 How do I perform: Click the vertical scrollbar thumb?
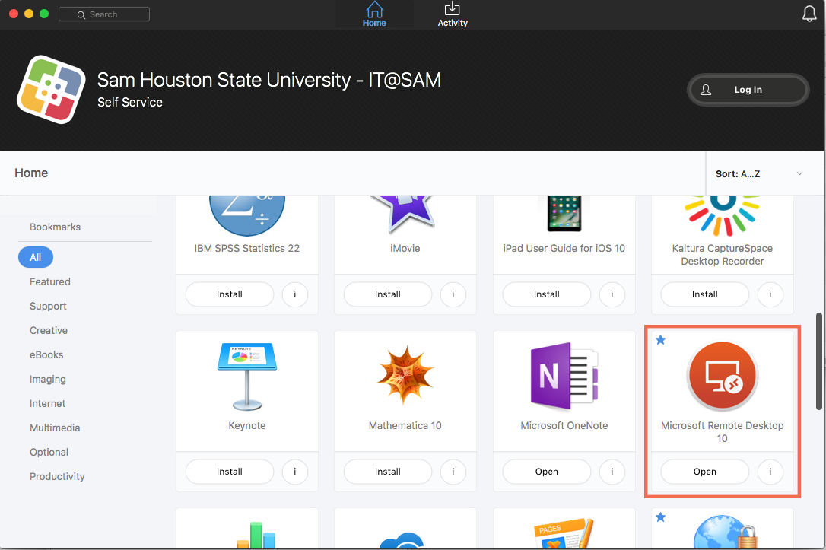pyautogui.click(x=818, y=361)
